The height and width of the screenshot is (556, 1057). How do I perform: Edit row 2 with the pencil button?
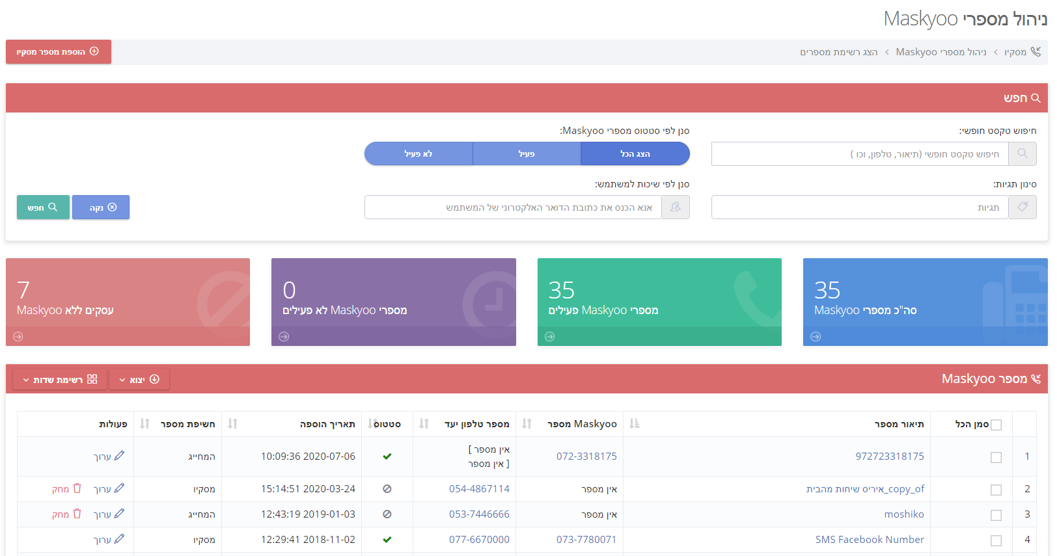(x=109, y=489)
